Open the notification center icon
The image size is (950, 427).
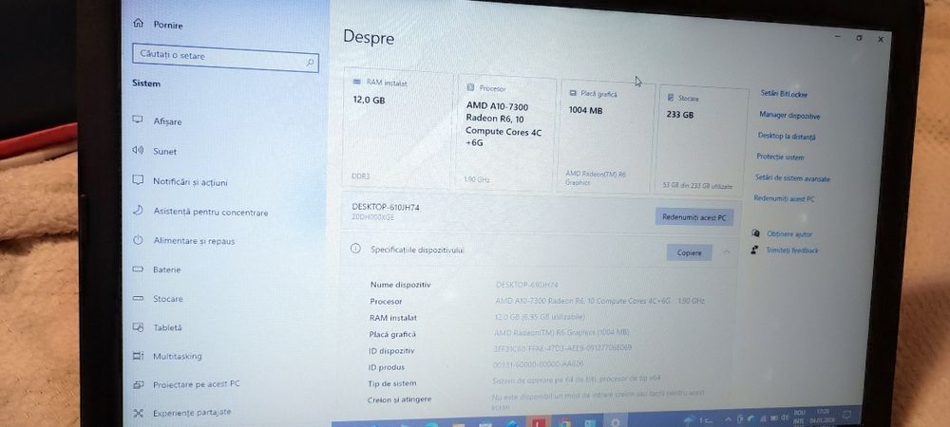click(x=846, y=417)
